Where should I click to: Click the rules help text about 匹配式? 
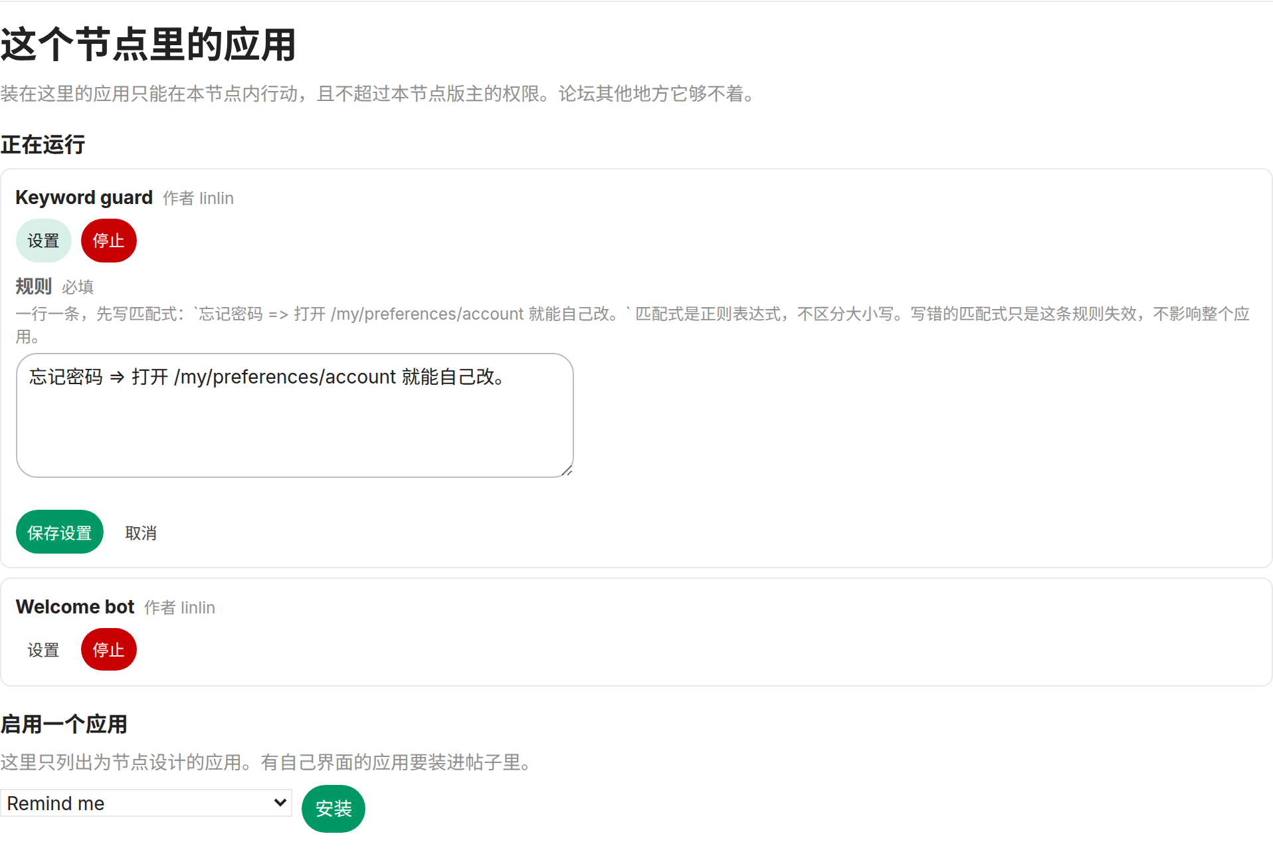point(633,325)
